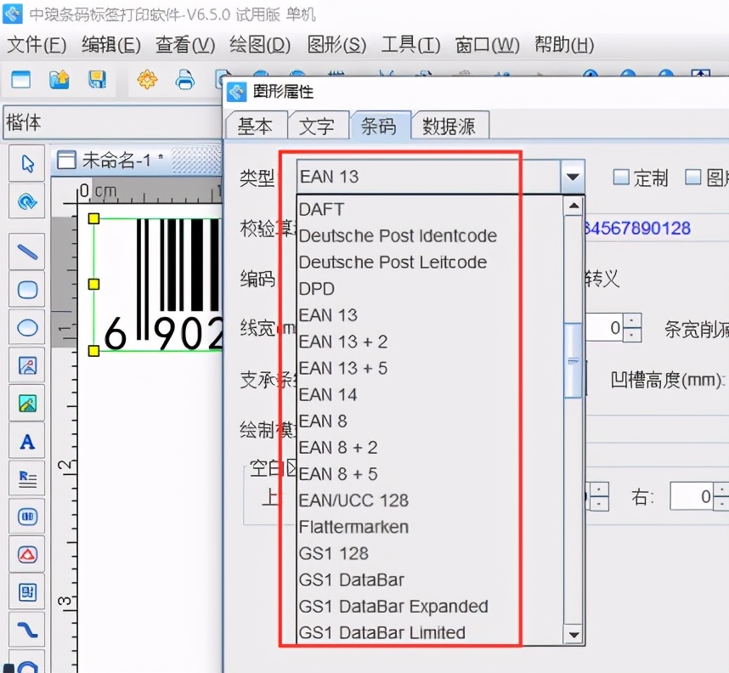The image size is (729, 673).
Task: Click the New document toolbar icon
Action: coord(20,81)
